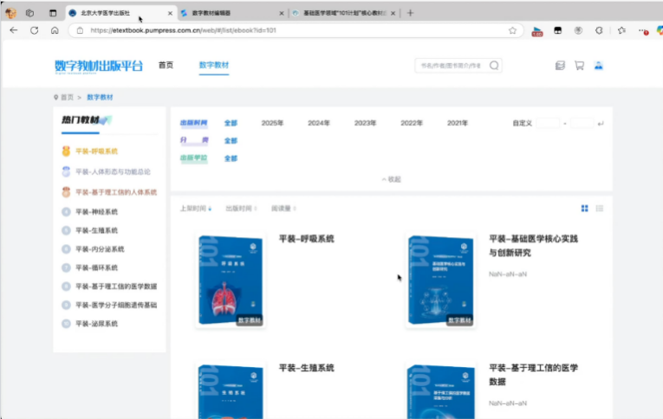
Task: Open 平装-循环系统 in hot list
Action: pyautogui.click(x=96, y=268)
